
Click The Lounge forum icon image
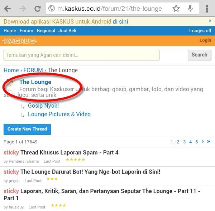point(10,85)
